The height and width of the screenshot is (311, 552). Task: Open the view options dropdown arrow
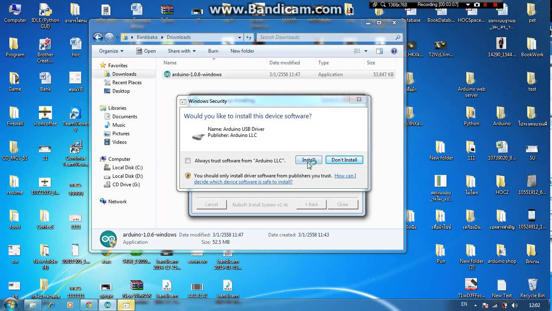point(366,51)
